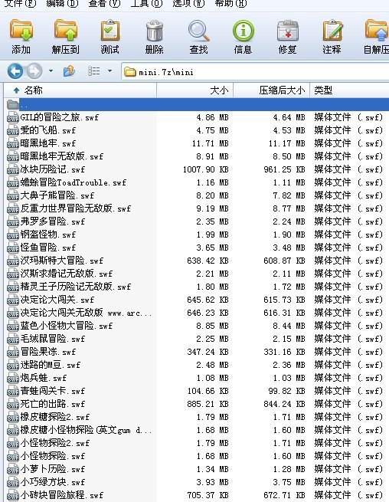Select file 毛绒鼠冒险.swf
Image resolution: width=389 pixels, height=502 pixels.
click(53, 339)
